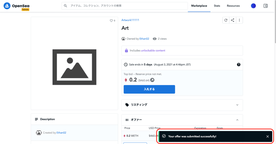The height and width of the screenshot is (144, 276).
Task: Click the 入札する bid button
Action: [x=149, y=89]
